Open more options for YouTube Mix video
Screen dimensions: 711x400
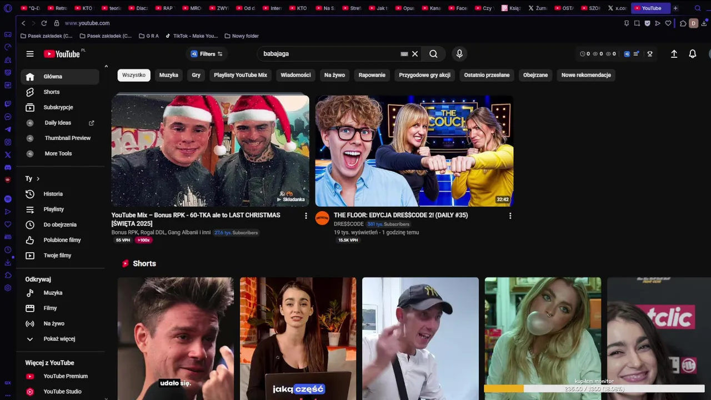tap(306, 216)
